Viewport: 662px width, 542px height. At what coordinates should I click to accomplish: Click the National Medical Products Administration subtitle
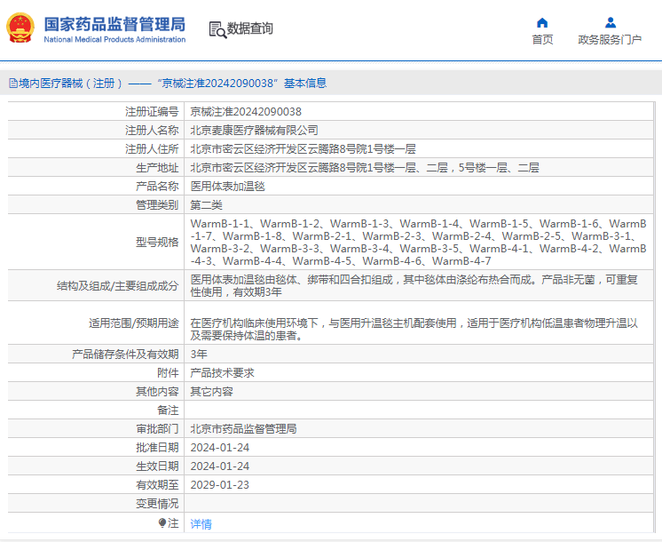(114, 39)
